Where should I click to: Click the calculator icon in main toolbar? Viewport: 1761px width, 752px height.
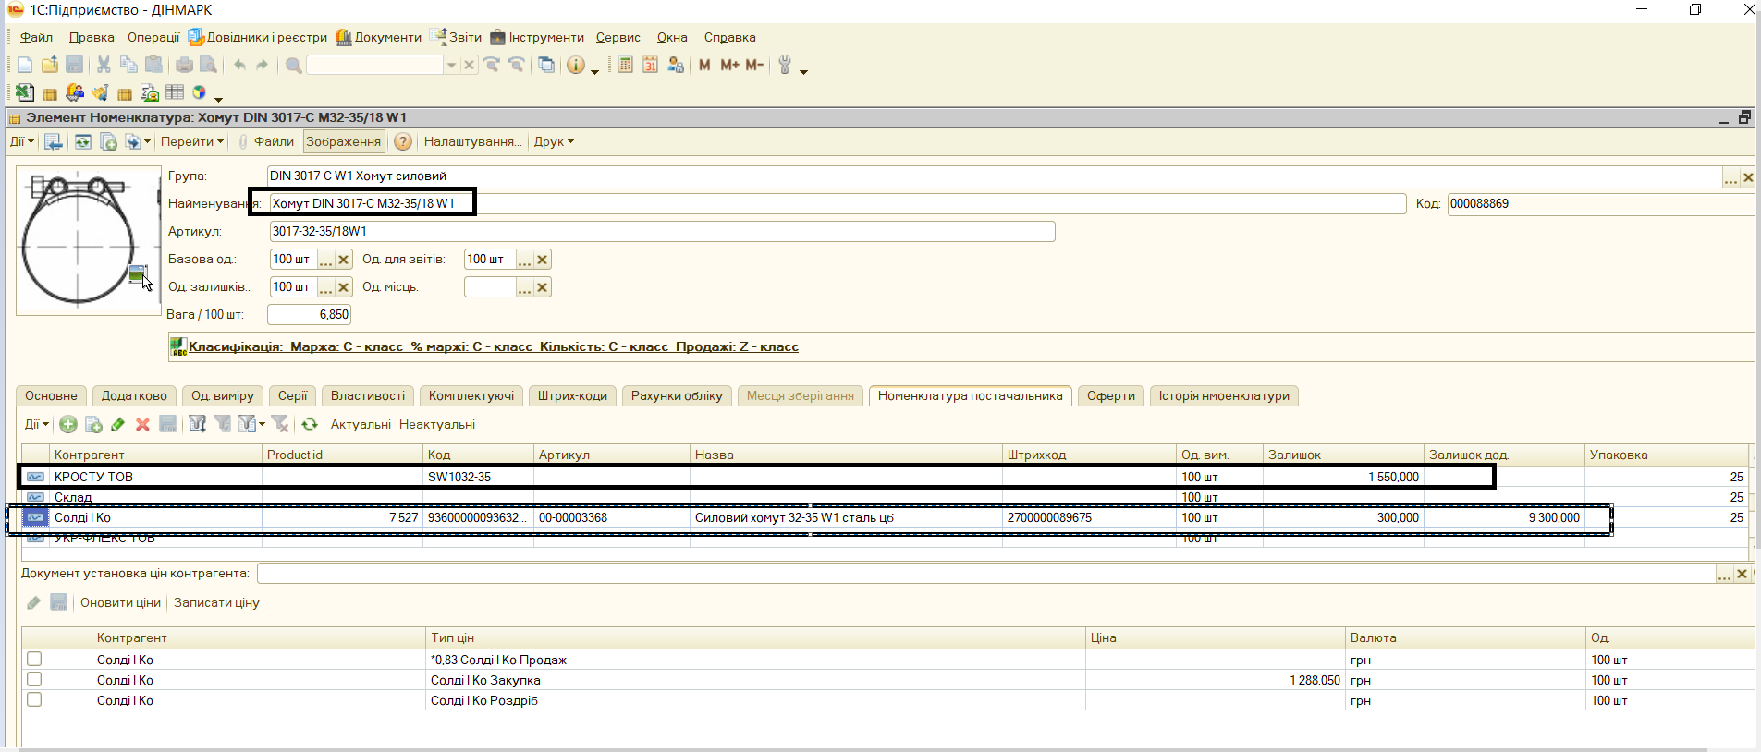(626, 65)
